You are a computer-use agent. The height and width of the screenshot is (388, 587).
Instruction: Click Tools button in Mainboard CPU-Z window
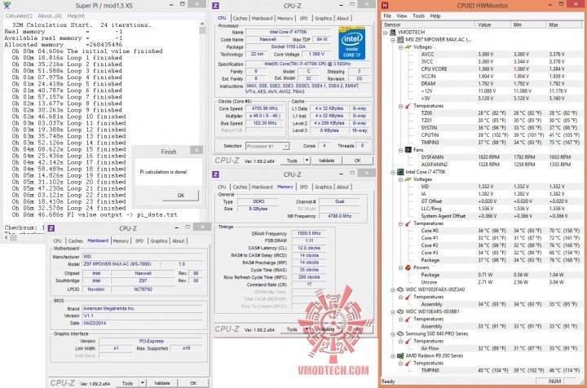point(127,383)
